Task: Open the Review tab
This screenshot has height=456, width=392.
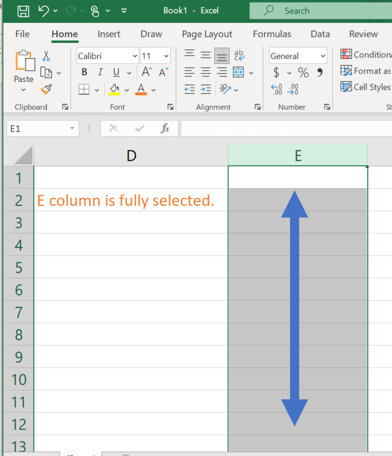Action: 364,34
